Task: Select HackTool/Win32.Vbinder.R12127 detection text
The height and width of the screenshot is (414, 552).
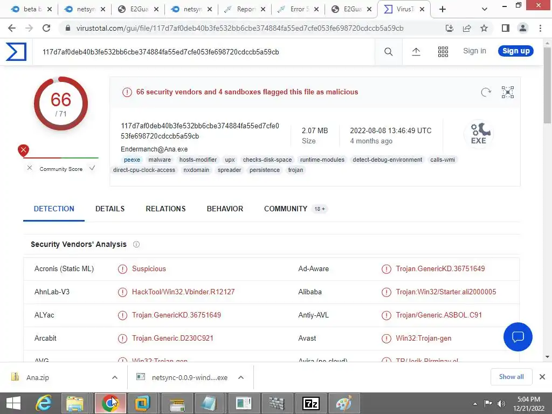Action: click(183, 292)
